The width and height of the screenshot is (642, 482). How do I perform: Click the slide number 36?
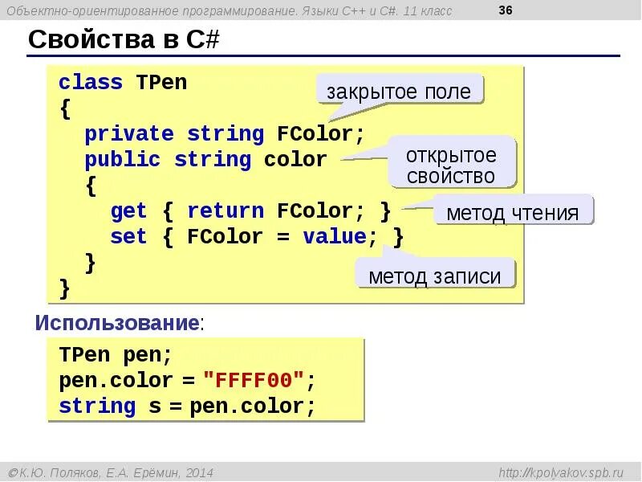coord(506,10)
